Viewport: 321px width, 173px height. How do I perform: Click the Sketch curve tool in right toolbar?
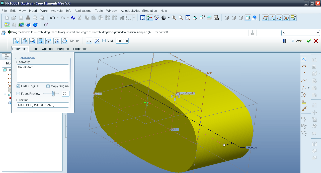(304, 59)
